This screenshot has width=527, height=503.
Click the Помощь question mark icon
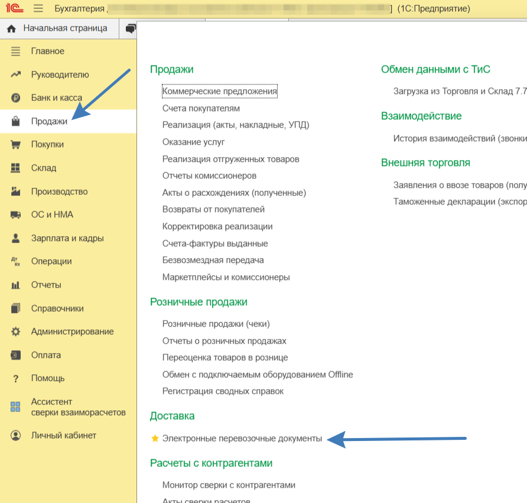(16, 378)
